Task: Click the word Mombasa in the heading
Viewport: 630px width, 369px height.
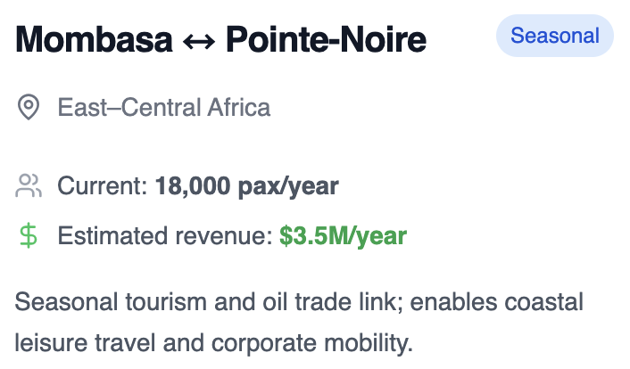Action: [94, 39]
